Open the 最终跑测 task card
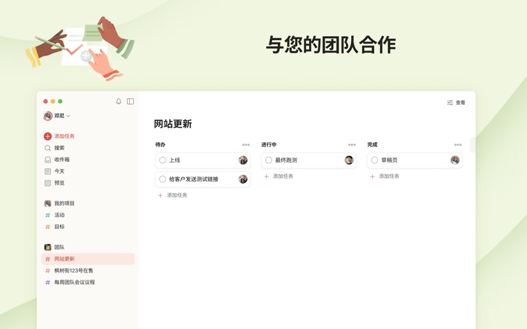Image resolution: width=527 pixels, height=329 pixels. click(309, 161)
